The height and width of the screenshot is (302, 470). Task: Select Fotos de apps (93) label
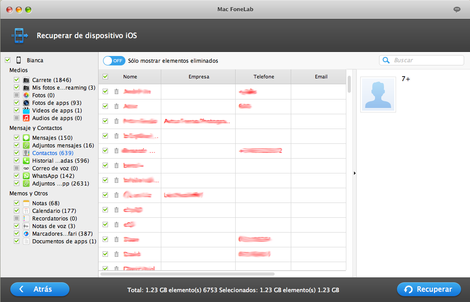click(x=57, y=103)
